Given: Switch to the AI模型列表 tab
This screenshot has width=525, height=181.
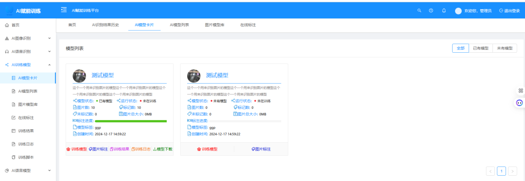Looking at the screenshot, I should 179,25.
